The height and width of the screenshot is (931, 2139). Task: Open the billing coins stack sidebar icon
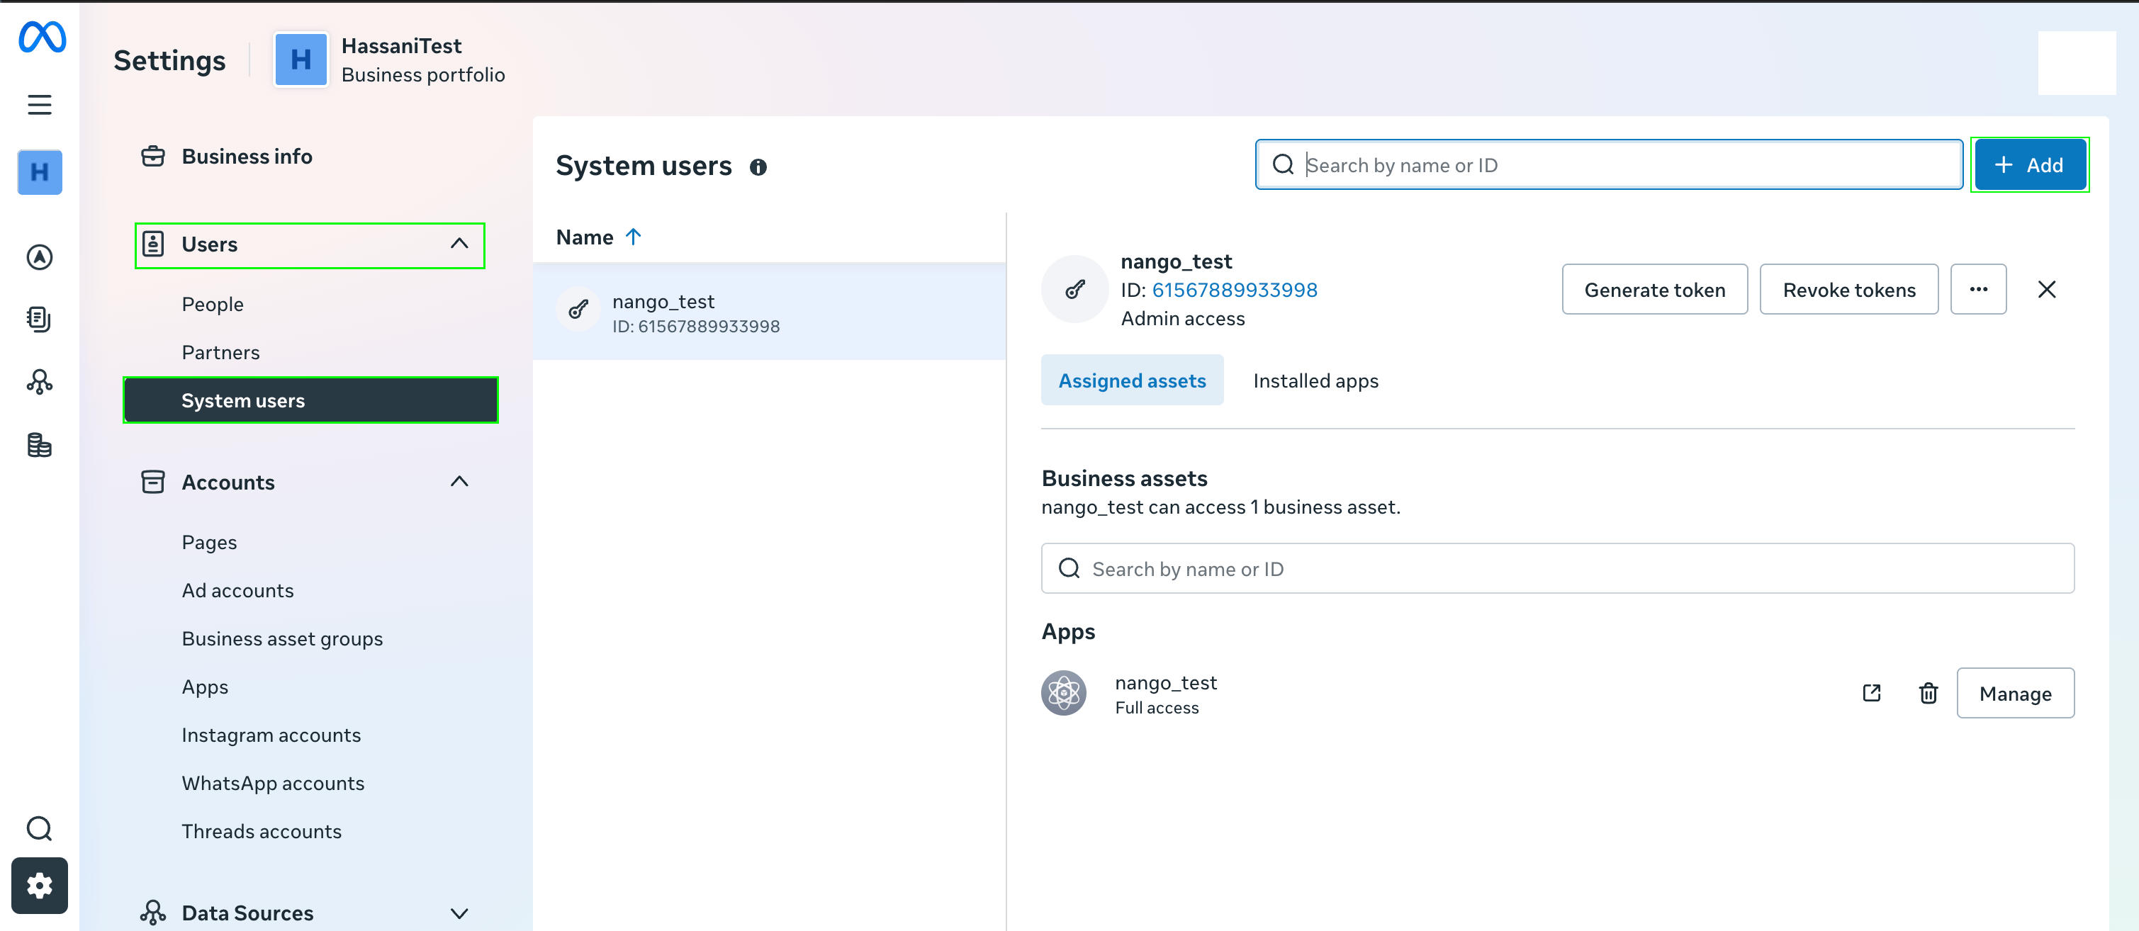tap(39, 445)
